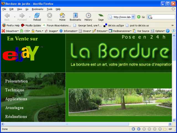Click the vertical scrollbar up arrow
Screen dimensions: 177x133
174,36
